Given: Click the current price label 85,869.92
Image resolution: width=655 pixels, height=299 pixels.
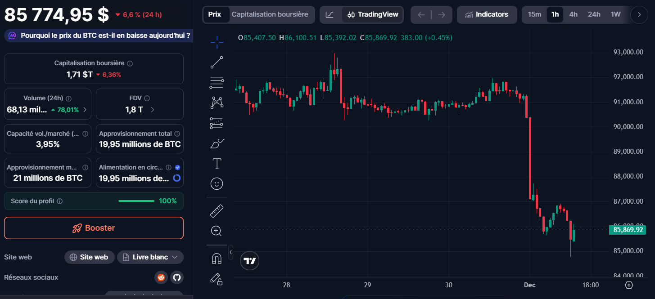Looking at the screenshot, I should [628, 229].
